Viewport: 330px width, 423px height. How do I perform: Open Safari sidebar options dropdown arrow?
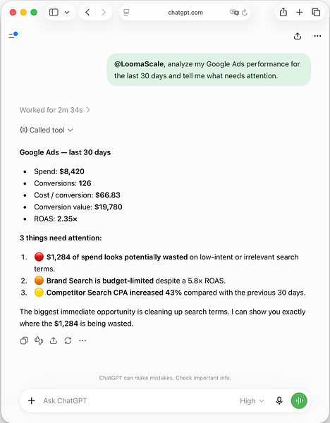tap(67, 13)
